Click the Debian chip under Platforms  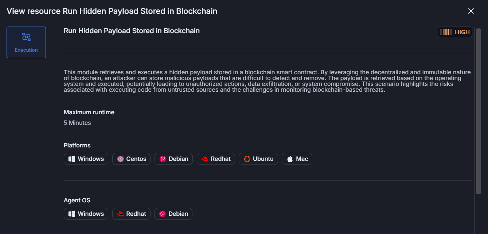173,159
